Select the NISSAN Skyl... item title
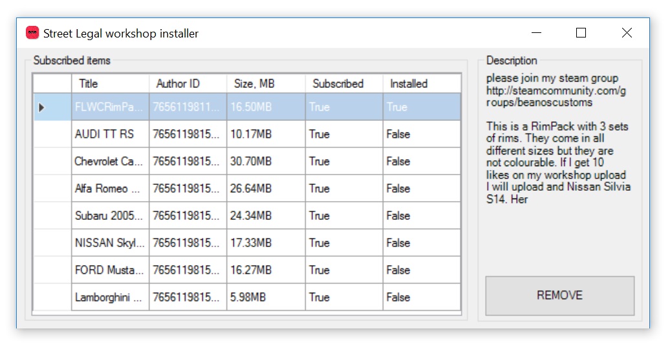This screenshot has width=670, height=353. (109, 243)
